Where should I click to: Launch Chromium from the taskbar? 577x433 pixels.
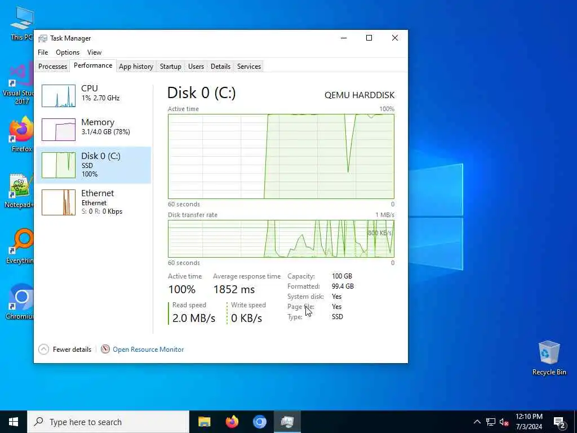[x=259, y=422]
